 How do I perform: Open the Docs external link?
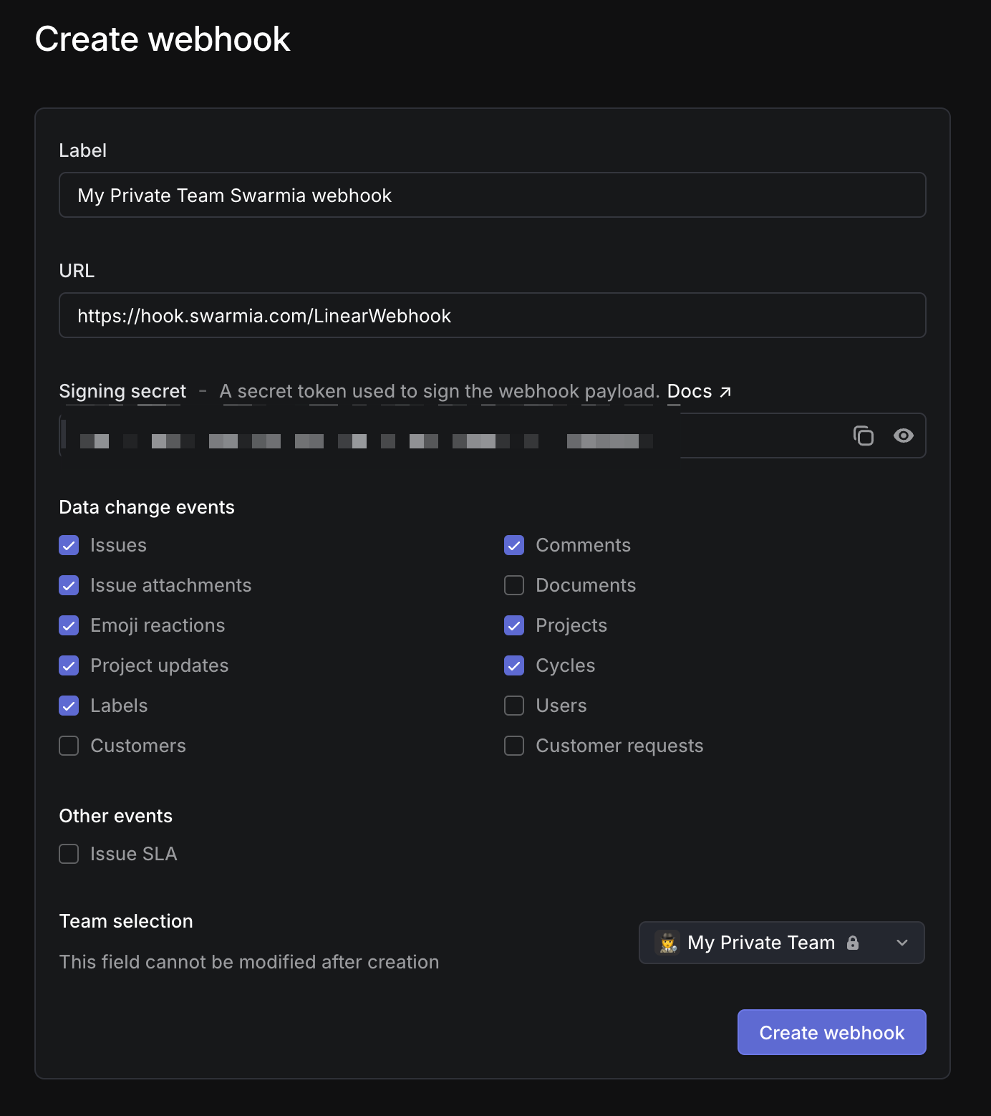(x=699, y=392)
